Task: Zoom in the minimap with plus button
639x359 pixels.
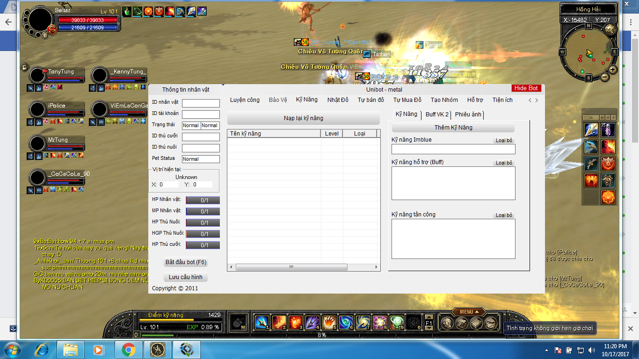Action: (613, 70)
